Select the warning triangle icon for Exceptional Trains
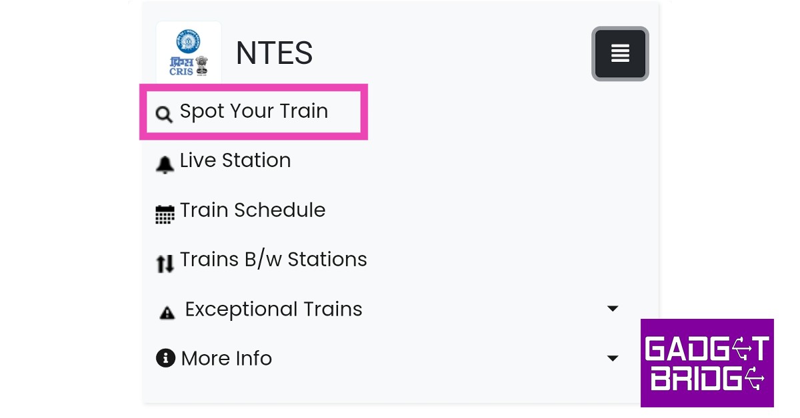The width and height of the screenshot is (800, 418). pyautogui.click(x=167, y=312)
